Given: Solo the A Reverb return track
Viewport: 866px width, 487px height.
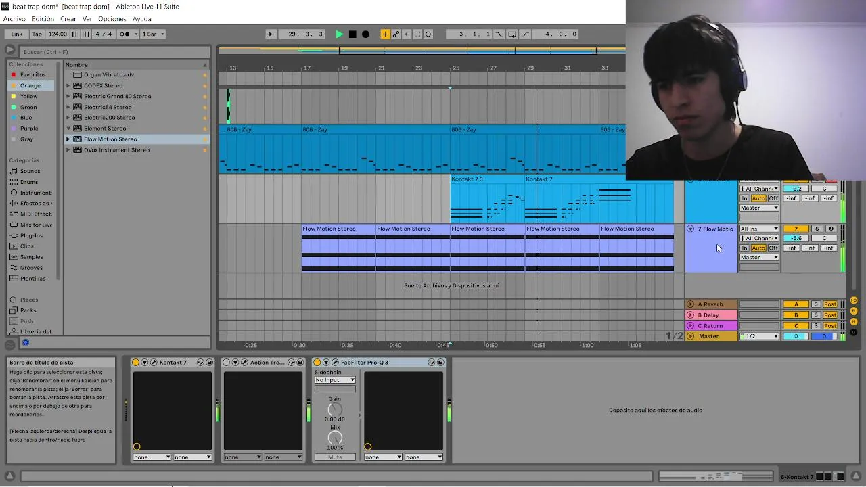Looking at the screenshot, I should [816, 304].
